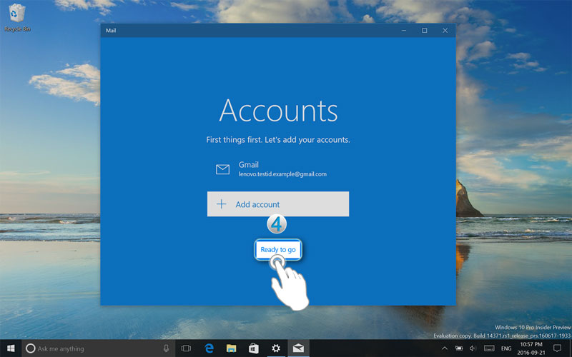The height and width of the screenshot is (357, 572).
Task: Select the Gmail account entry
Action: [x=278, y=169]
